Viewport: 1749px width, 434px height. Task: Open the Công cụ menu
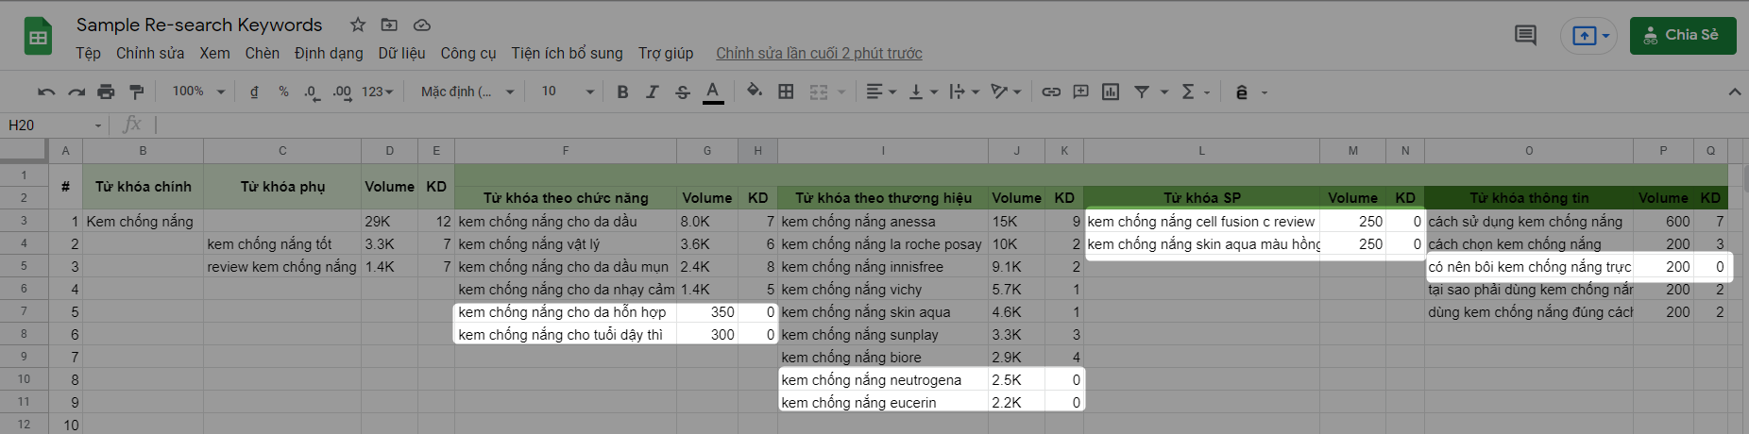[x=467, y=53]
